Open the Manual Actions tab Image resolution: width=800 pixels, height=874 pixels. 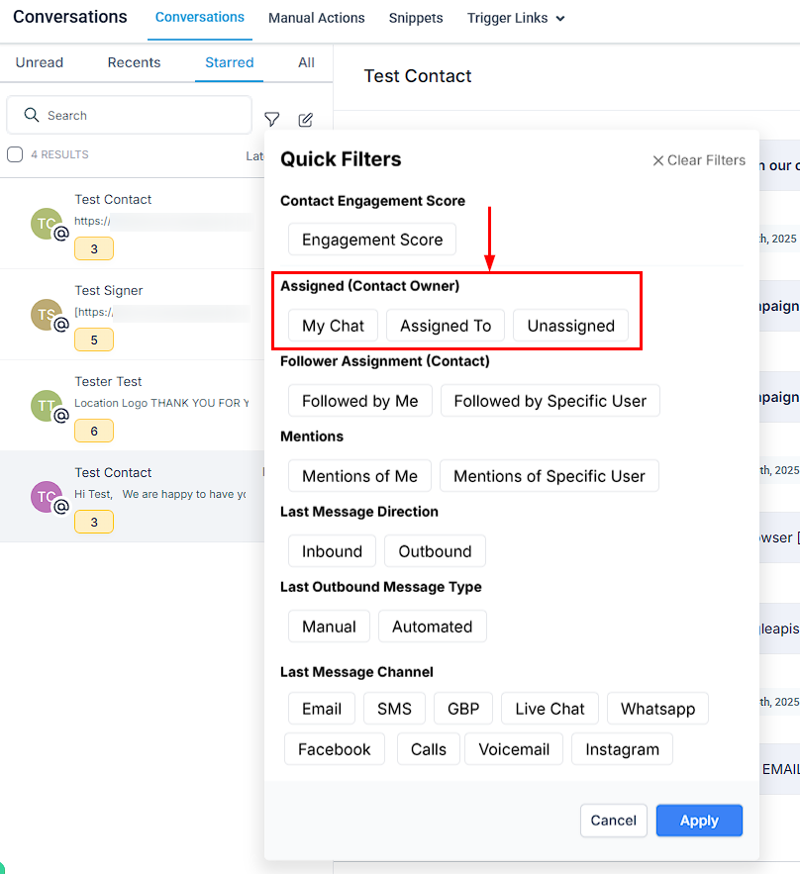tap(317, 19)
